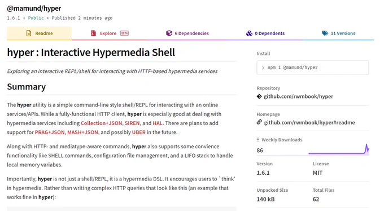Screen dimensions: 384x211
Task: Click the Readme document icon
Action: 29,33
